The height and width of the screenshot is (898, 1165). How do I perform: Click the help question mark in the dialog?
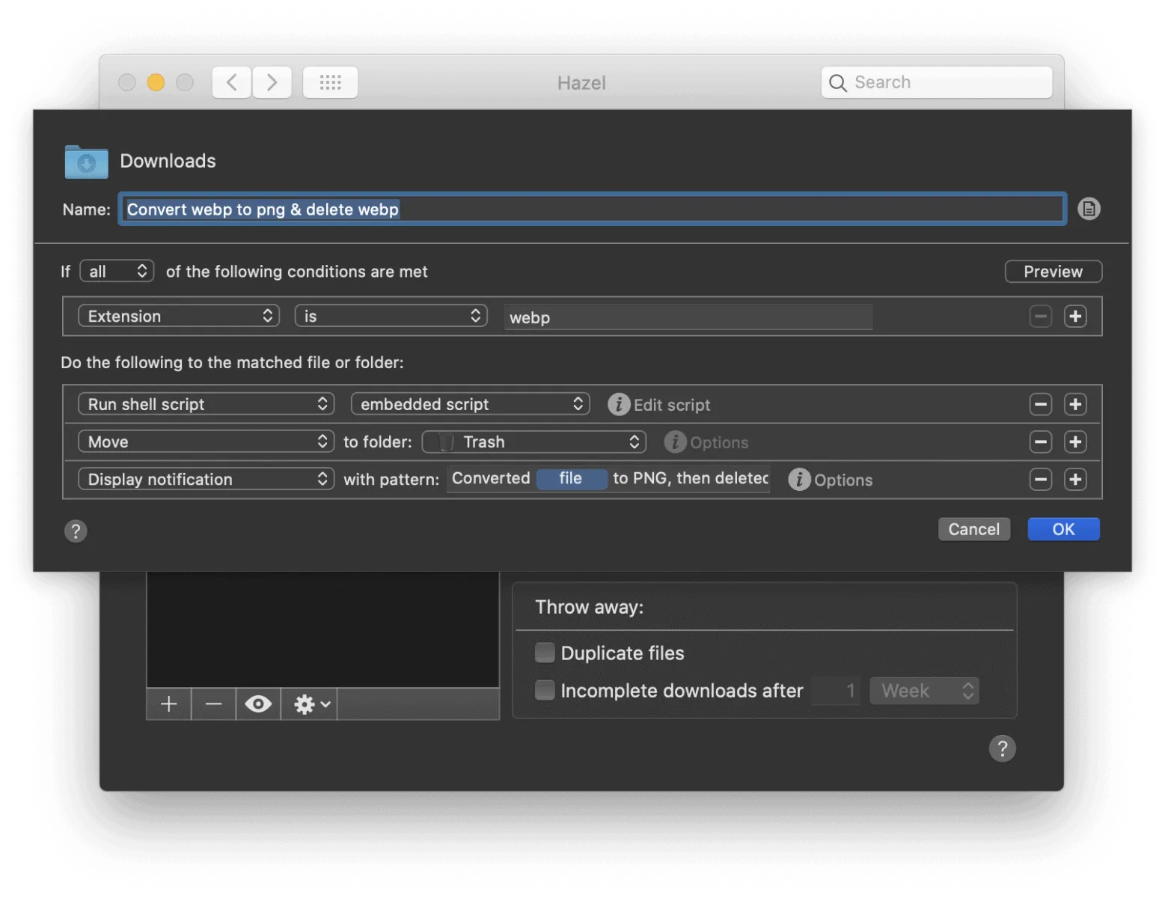pyautogui.click(x=76, y=531)
